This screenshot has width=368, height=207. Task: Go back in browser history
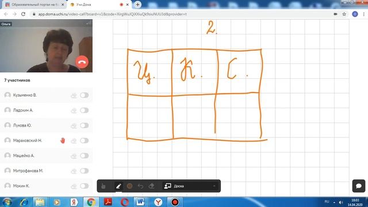[6, 14]
